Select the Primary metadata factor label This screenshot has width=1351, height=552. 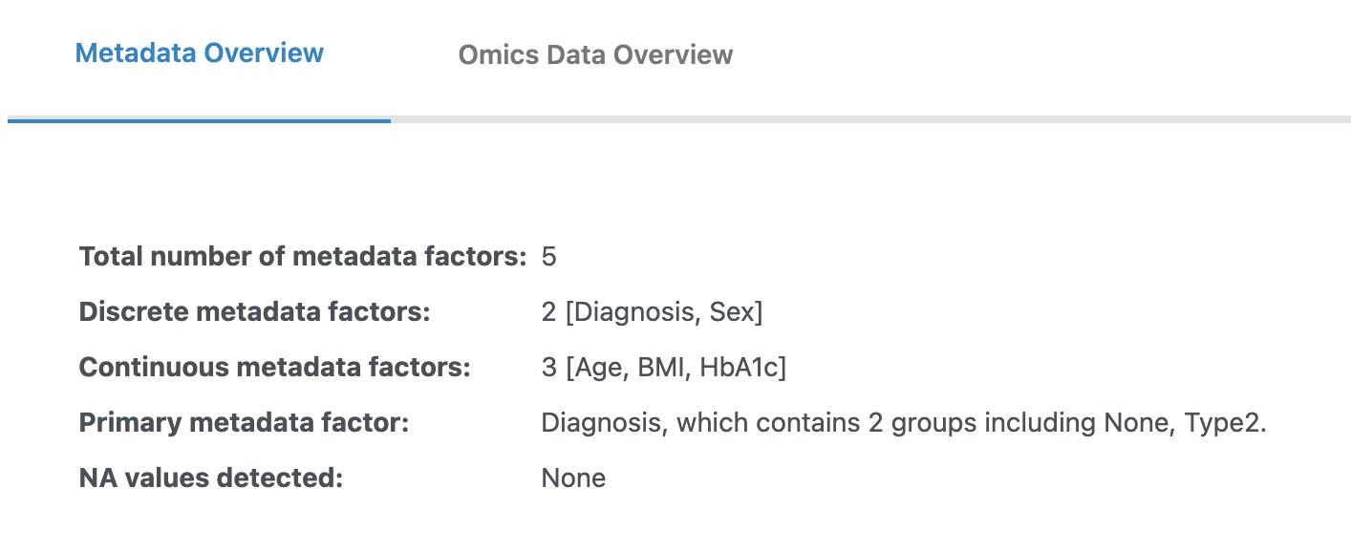[244, 422]
